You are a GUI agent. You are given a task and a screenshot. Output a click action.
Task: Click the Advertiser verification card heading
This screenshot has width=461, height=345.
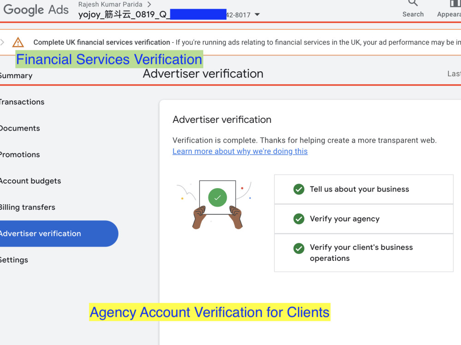pos(222,120)
